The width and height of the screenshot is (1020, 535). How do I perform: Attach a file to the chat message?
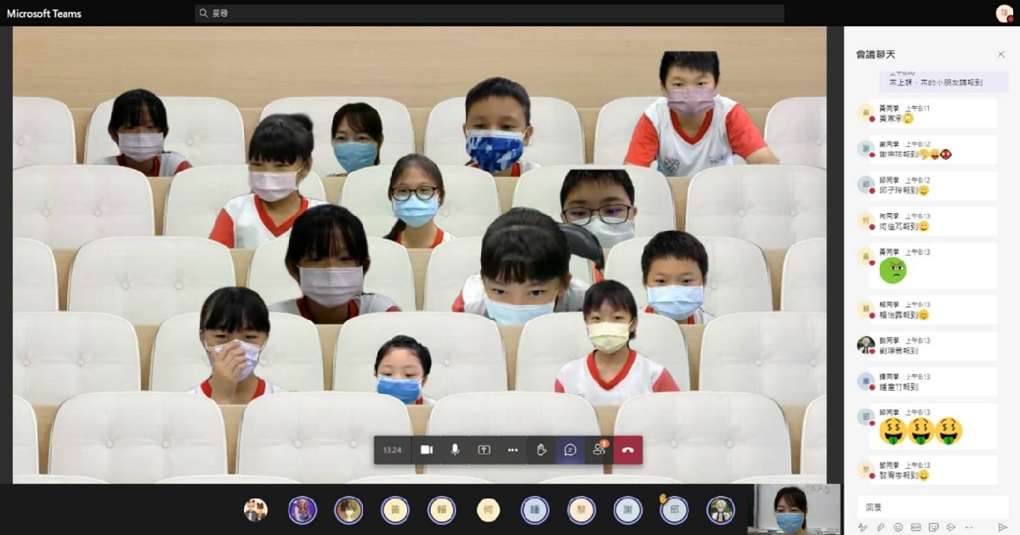(x=881, y=527)
